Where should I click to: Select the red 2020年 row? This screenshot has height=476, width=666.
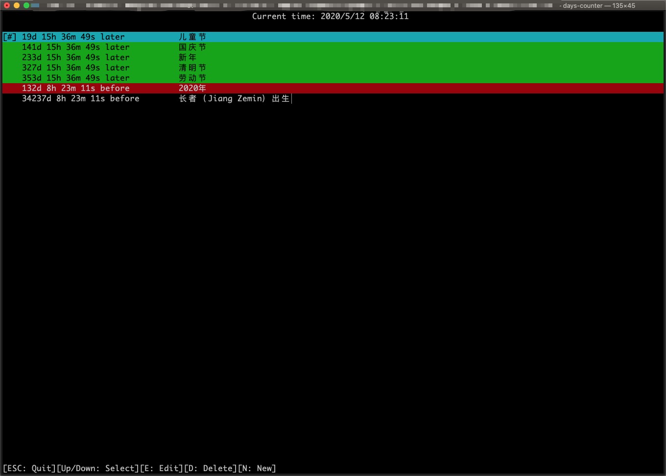tap(192, 89)
